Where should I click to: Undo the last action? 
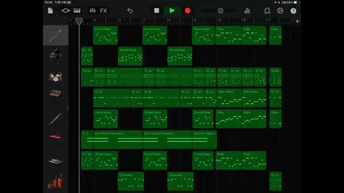point(130,10)
